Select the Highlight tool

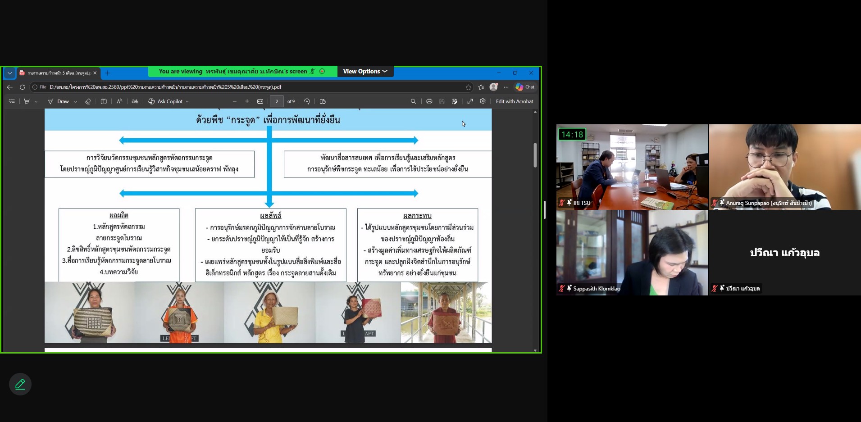pyautogui.click(x=27, y=101)
